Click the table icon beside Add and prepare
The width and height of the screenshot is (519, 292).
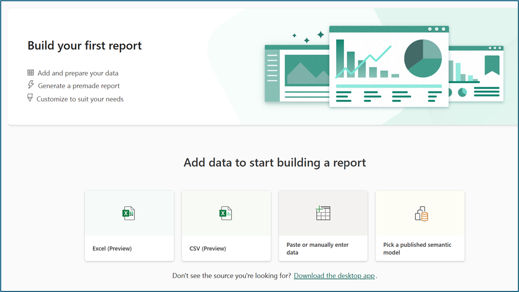pos(30,73)
